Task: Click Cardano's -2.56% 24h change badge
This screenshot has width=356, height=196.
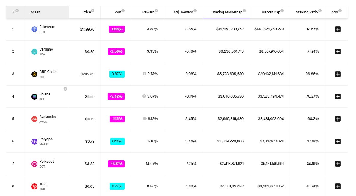Action: (116, 51)
